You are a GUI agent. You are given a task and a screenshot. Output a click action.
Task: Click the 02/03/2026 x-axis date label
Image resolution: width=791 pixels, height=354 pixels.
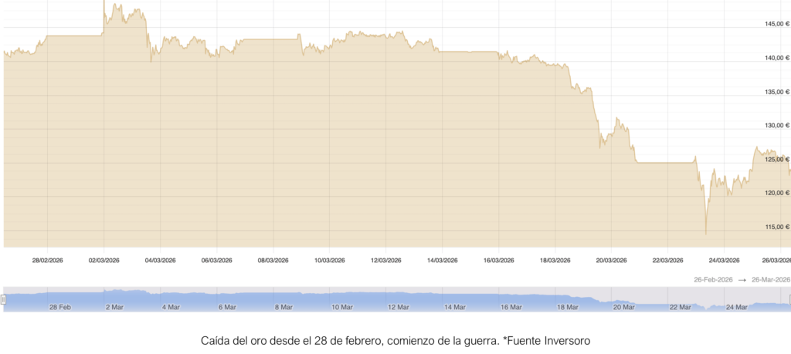click(104, 261)
